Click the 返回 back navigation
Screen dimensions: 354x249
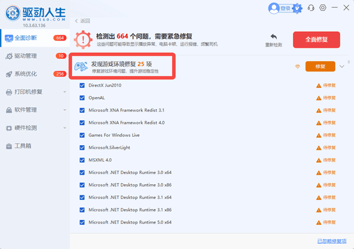pyautogui.click(x=83, y=21)
